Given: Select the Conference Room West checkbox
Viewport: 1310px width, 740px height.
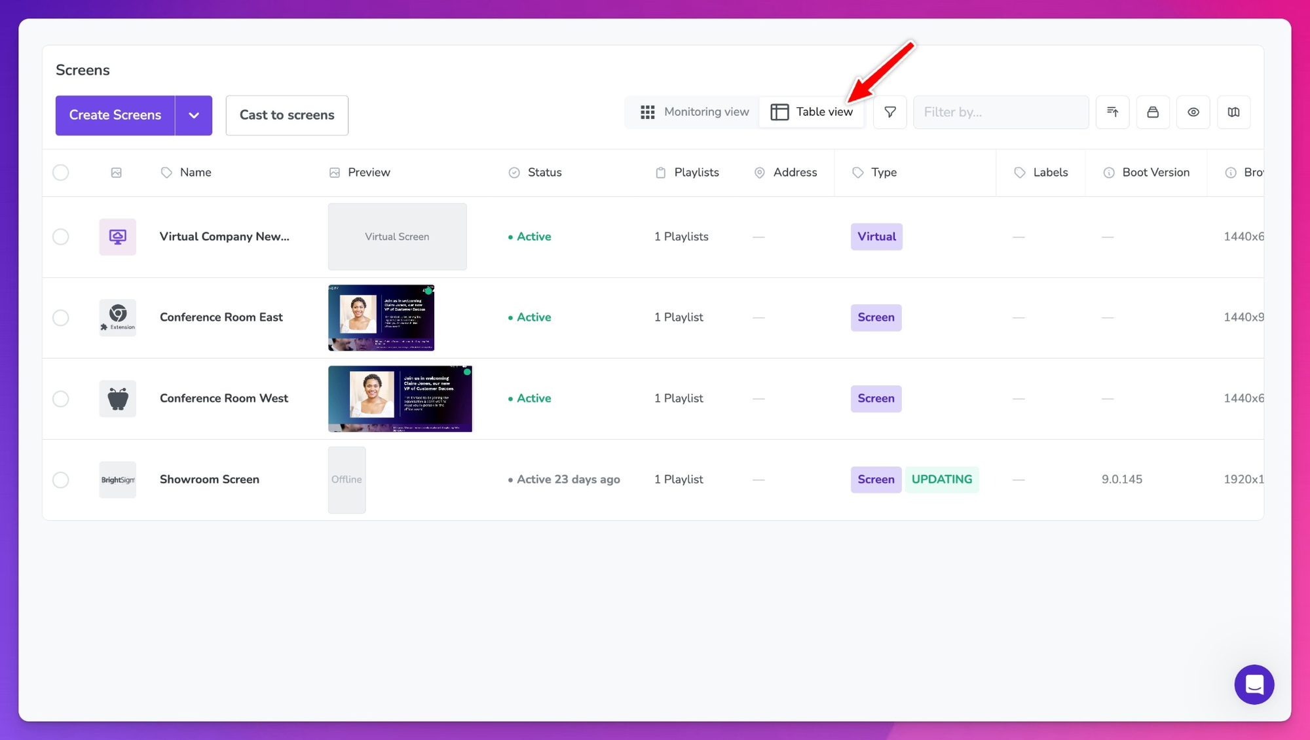Looking at the screenshot, I should 61,398.
